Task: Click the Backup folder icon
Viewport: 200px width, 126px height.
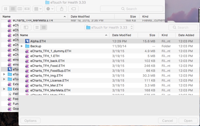Action: pos(27,46)
